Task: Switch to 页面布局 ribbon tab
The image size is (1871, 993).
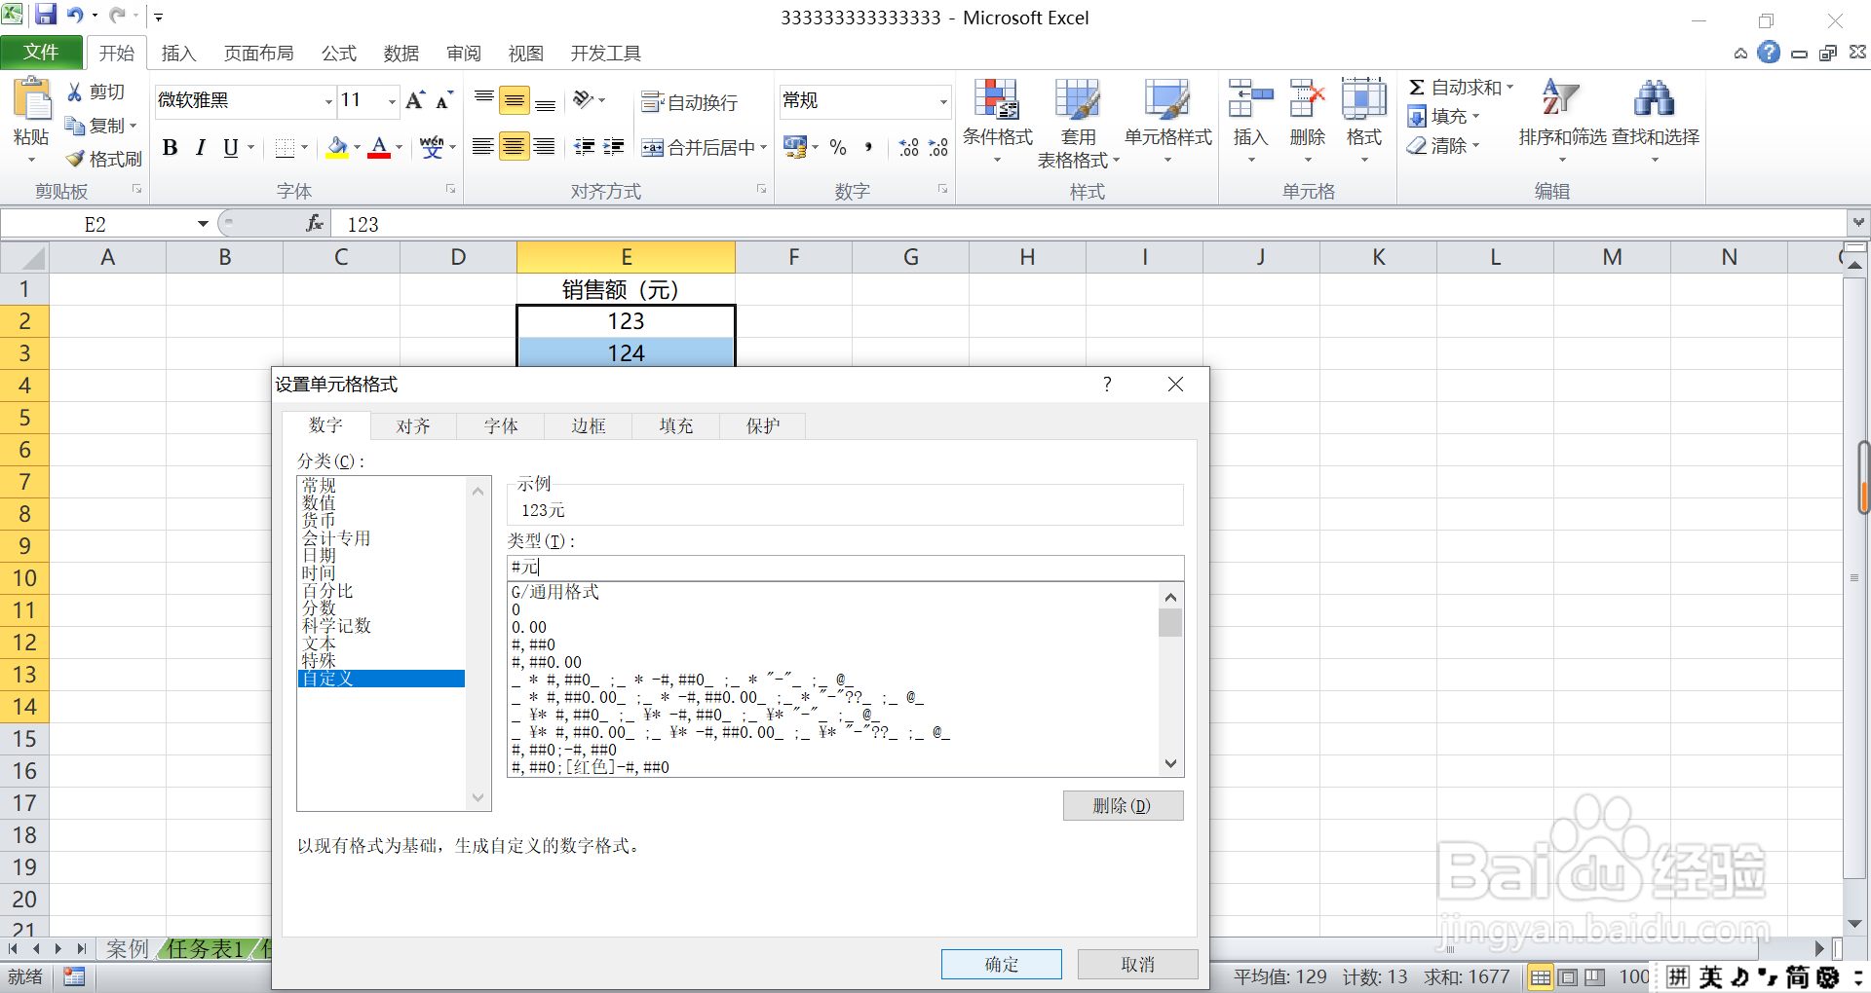Action: pos(258,54)
